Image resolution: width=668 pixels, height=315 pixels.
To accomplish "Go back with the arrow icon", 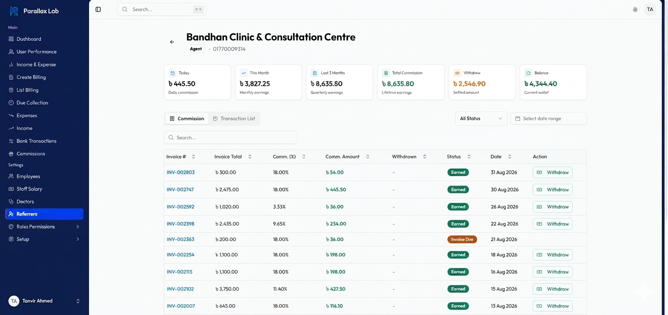I will coord(172,42).
